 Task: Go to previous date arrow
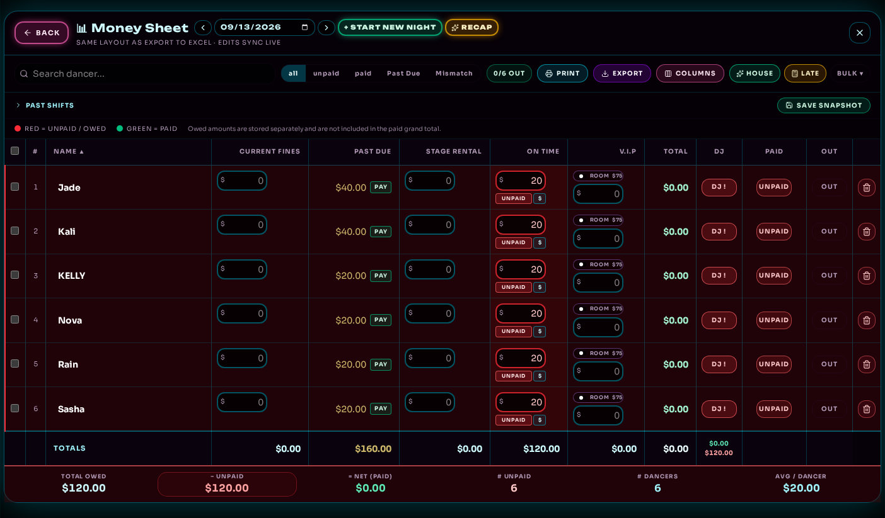[203, 28]
